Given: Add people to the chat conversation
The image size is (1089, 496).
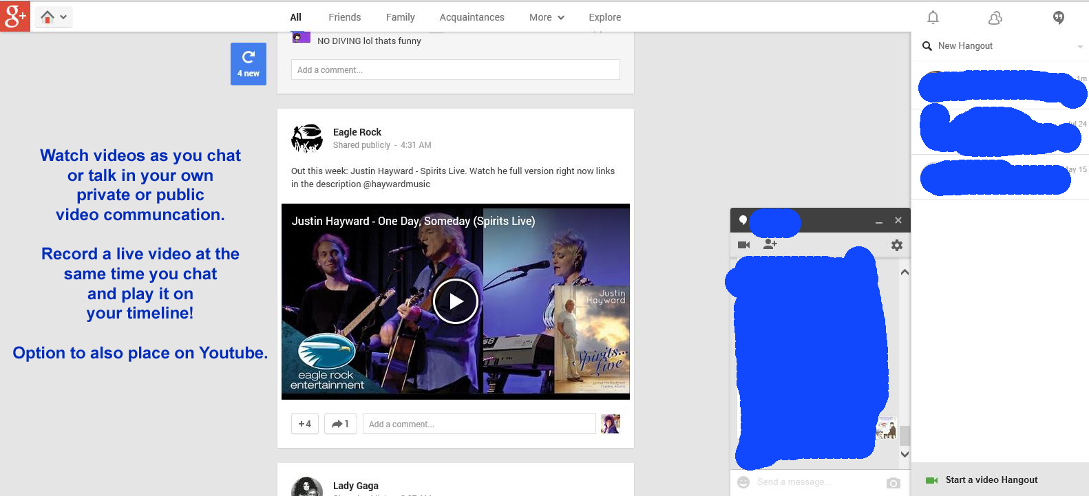Looking at the screenshot, I should click(770, 244).
